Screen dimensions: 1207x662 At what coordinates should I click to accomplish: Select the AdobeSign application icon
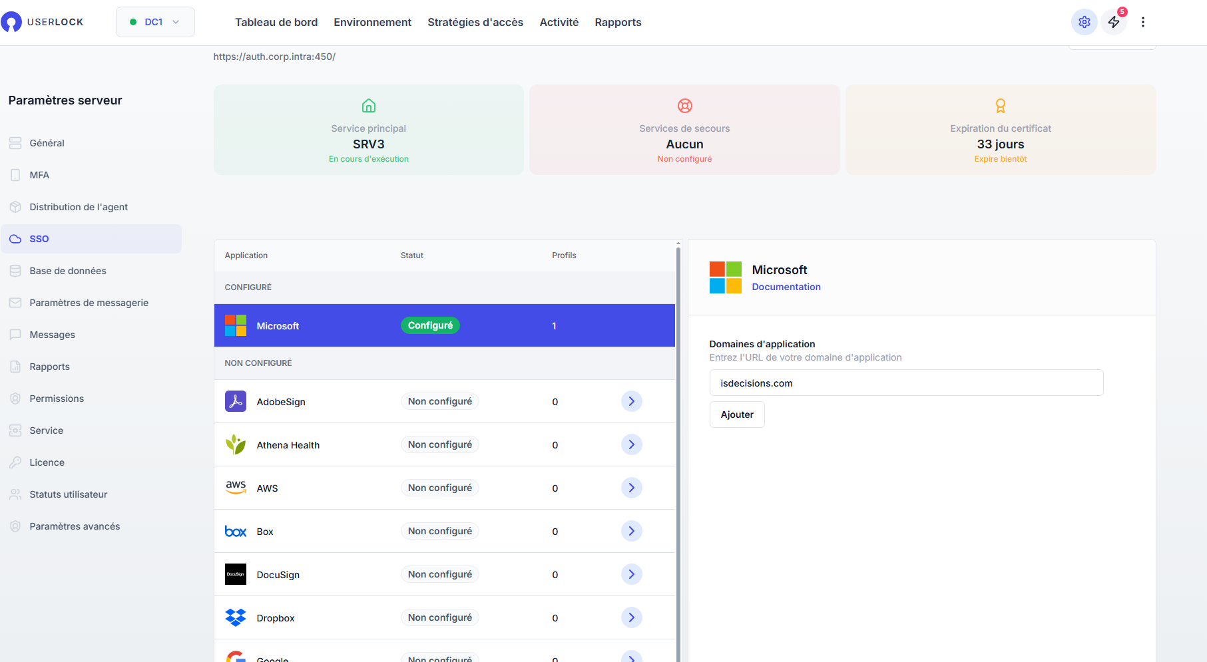tap(236, 401)
